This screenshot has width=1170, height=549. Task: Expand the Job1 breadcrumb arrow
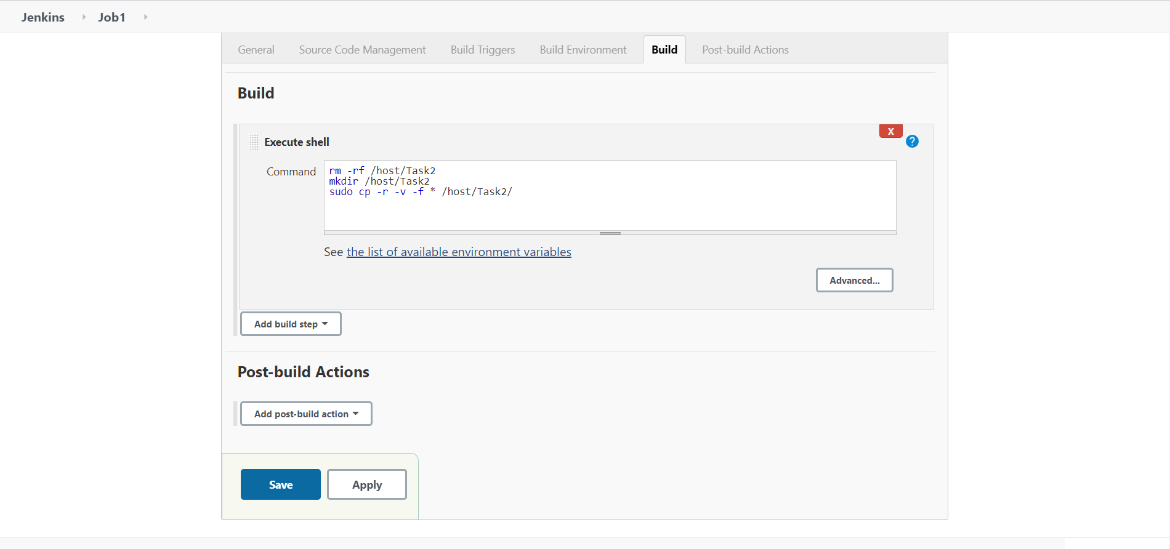click(145, 17)
